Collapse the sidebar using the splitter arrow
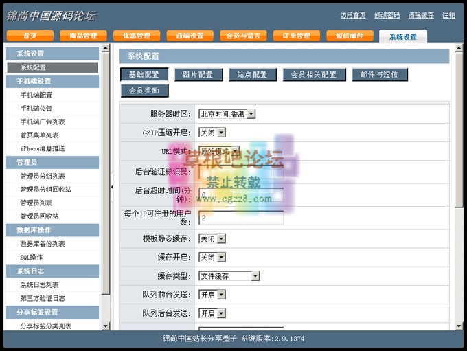The width and height of the screenshot is (467, 351). (x=112, y=187)
